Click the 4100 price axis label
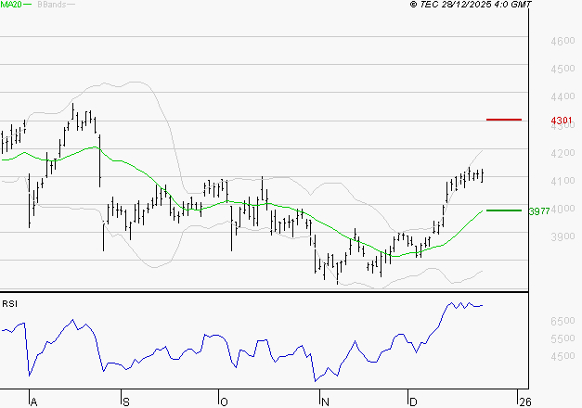 (x=563, y=181)
